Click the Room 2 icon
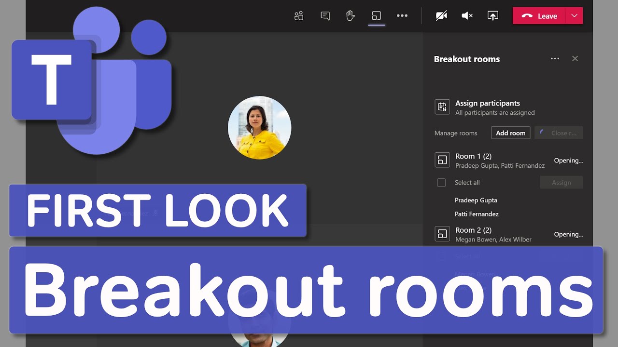Screen dimensions: 618x347 [x=442, y=234]
